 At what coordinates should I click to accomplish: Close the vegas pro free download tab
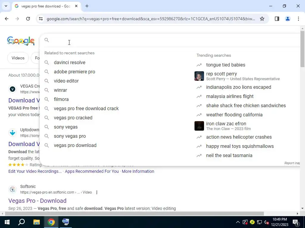click(76, 6)
